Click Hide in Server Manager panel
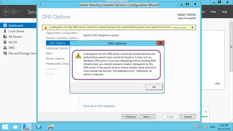 click(217, 84)
